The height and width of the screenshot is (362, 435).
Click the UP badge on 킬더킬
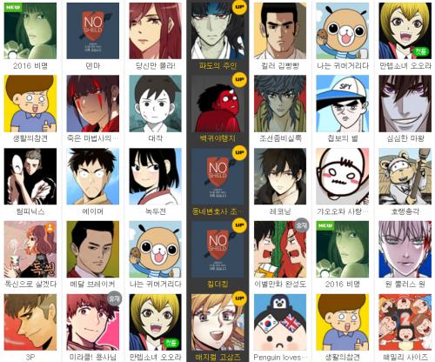coord(239,225)
